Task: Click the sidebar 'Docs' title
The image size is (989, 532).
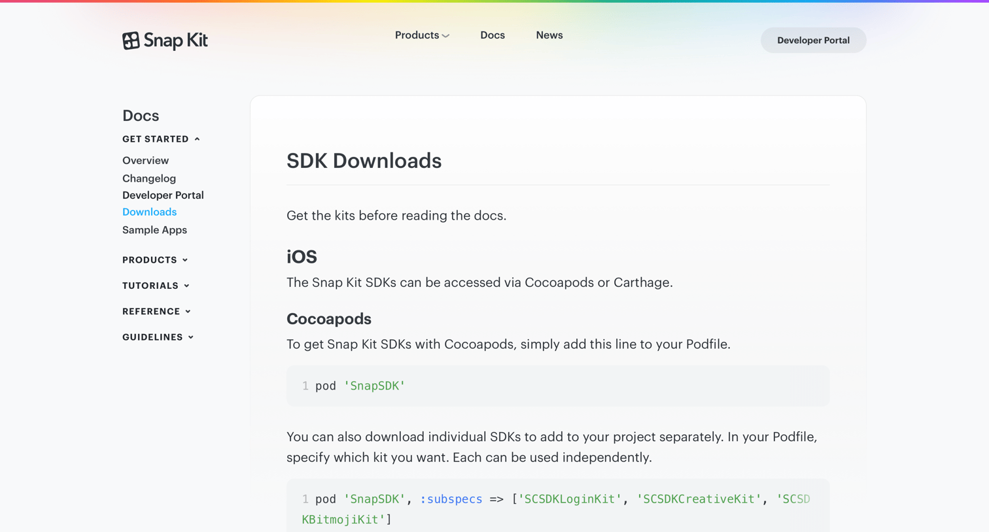Action: point(141,116)
